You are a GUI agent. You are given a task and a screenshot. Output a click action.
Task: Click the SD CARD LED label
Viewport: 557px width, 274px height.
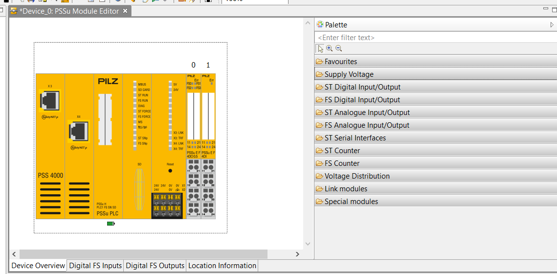[x=144, y=90]
